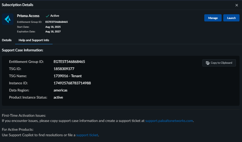Click the EGTEST546868465 value in support case box
The image size is (242, 142).
pos(69,62)
